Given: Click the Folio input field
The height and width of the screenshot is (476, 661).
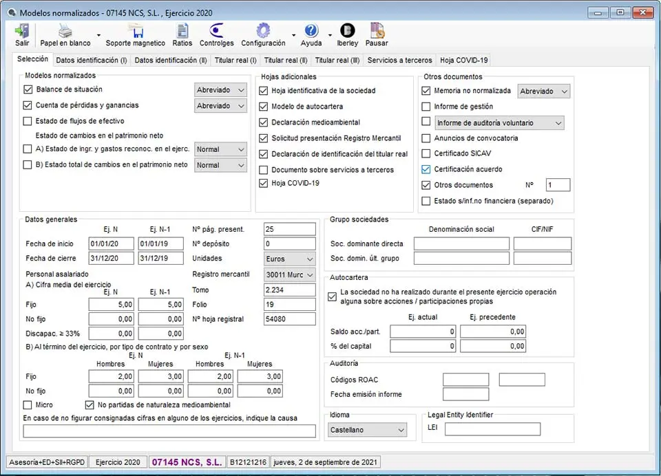Looking at the screenshot, I should (x=290, y=304).
